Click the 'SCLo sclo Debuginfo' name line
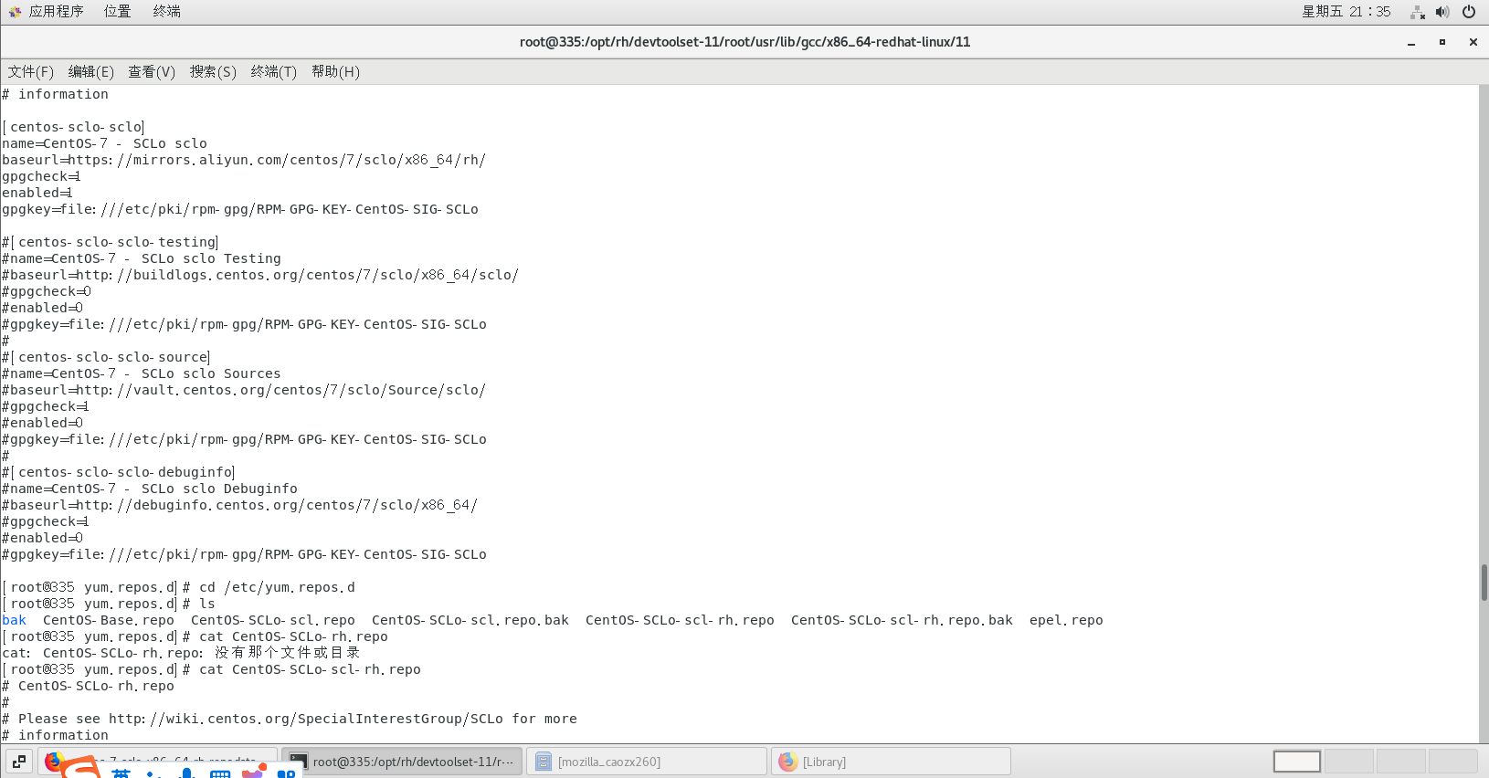 pos(150,489)
